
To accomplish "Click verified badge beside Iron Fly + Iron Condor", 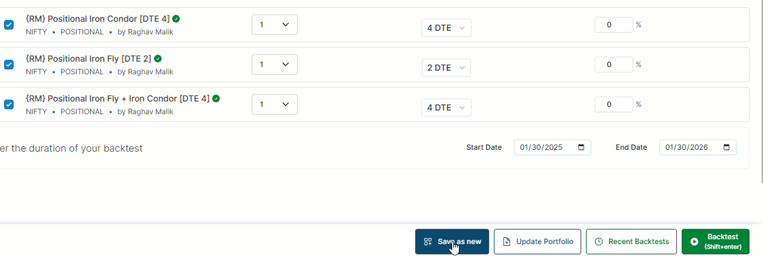I will tap(216, 98).
